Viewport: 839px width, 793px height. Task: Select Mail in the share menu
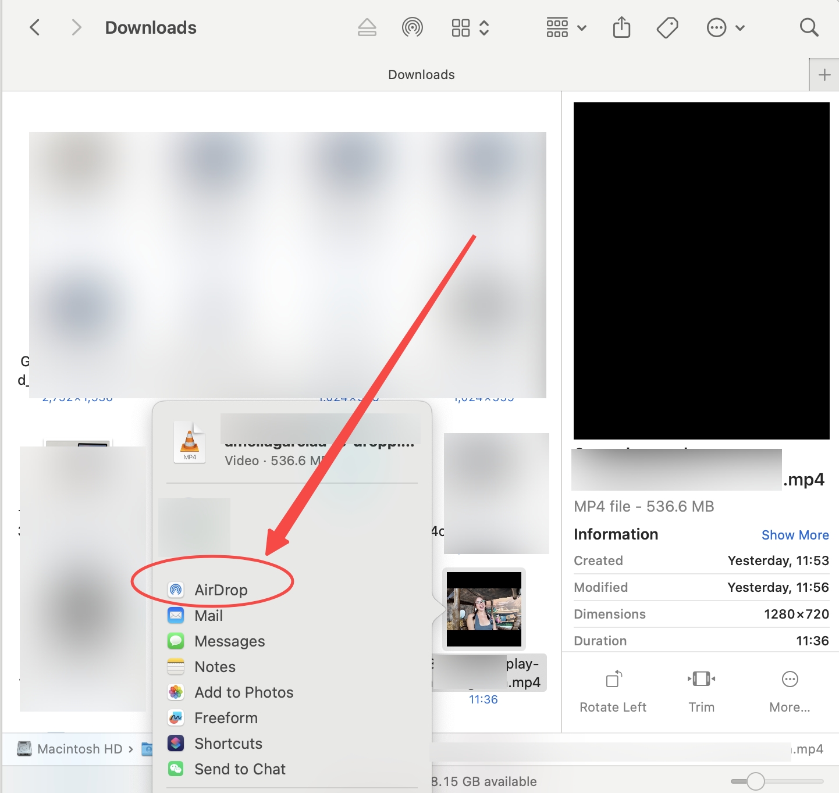click(x=208, y=616)
